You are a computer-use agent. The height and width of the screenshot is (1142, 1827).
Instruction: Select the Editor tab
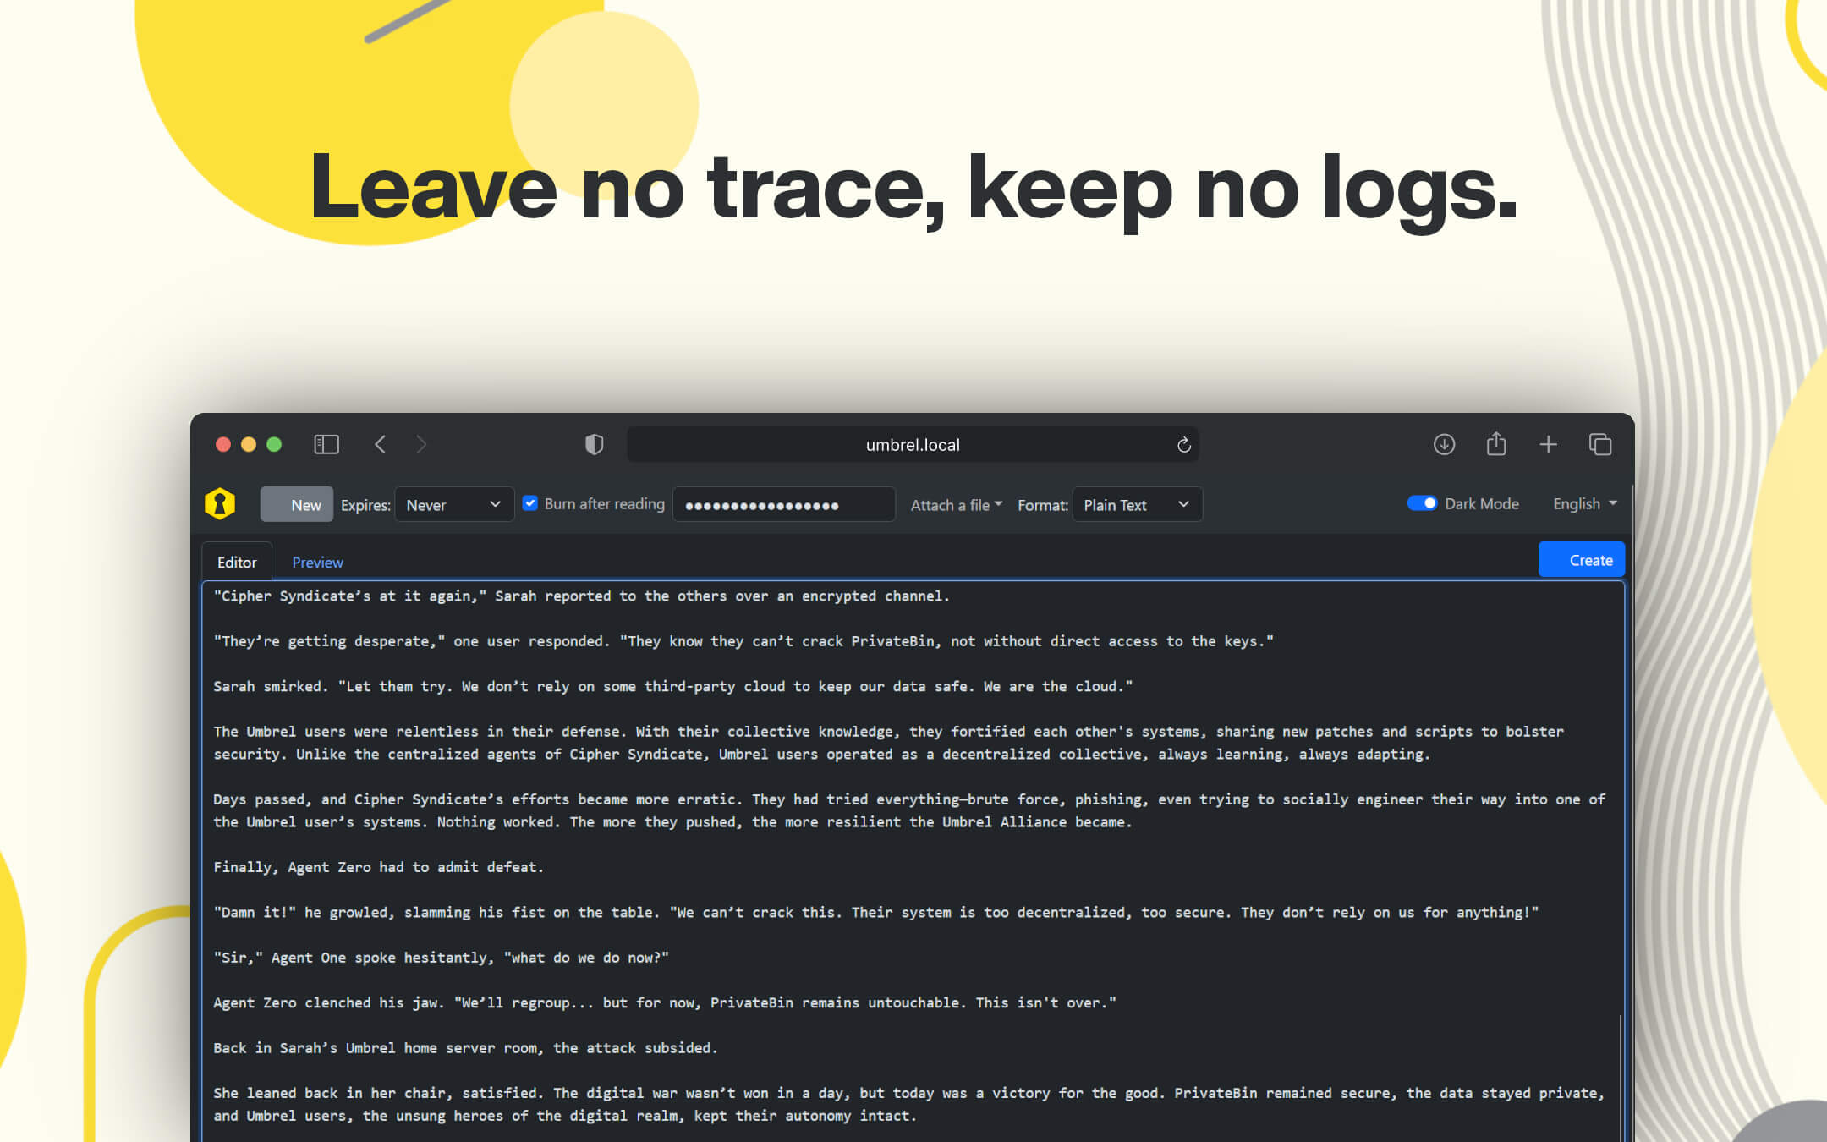[237, 561]
